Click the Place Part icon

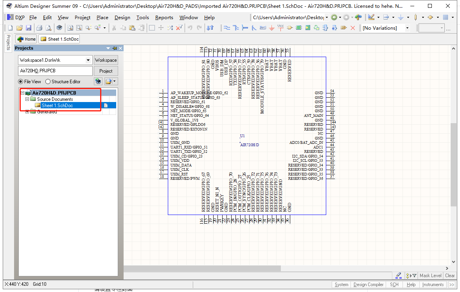[289, 28]
